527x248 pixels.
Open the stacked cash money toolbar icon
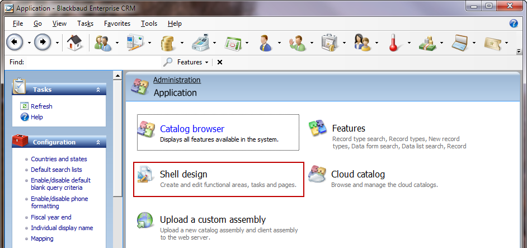[427, 43]
